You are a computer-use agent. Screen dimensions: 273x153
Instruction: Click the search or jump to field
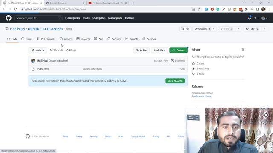pos(38,18)
